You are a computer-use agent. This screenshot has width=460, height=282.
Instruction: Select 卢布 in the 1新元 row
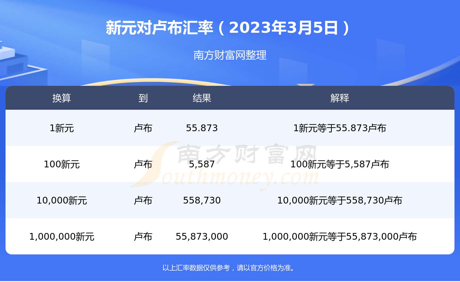143,128
